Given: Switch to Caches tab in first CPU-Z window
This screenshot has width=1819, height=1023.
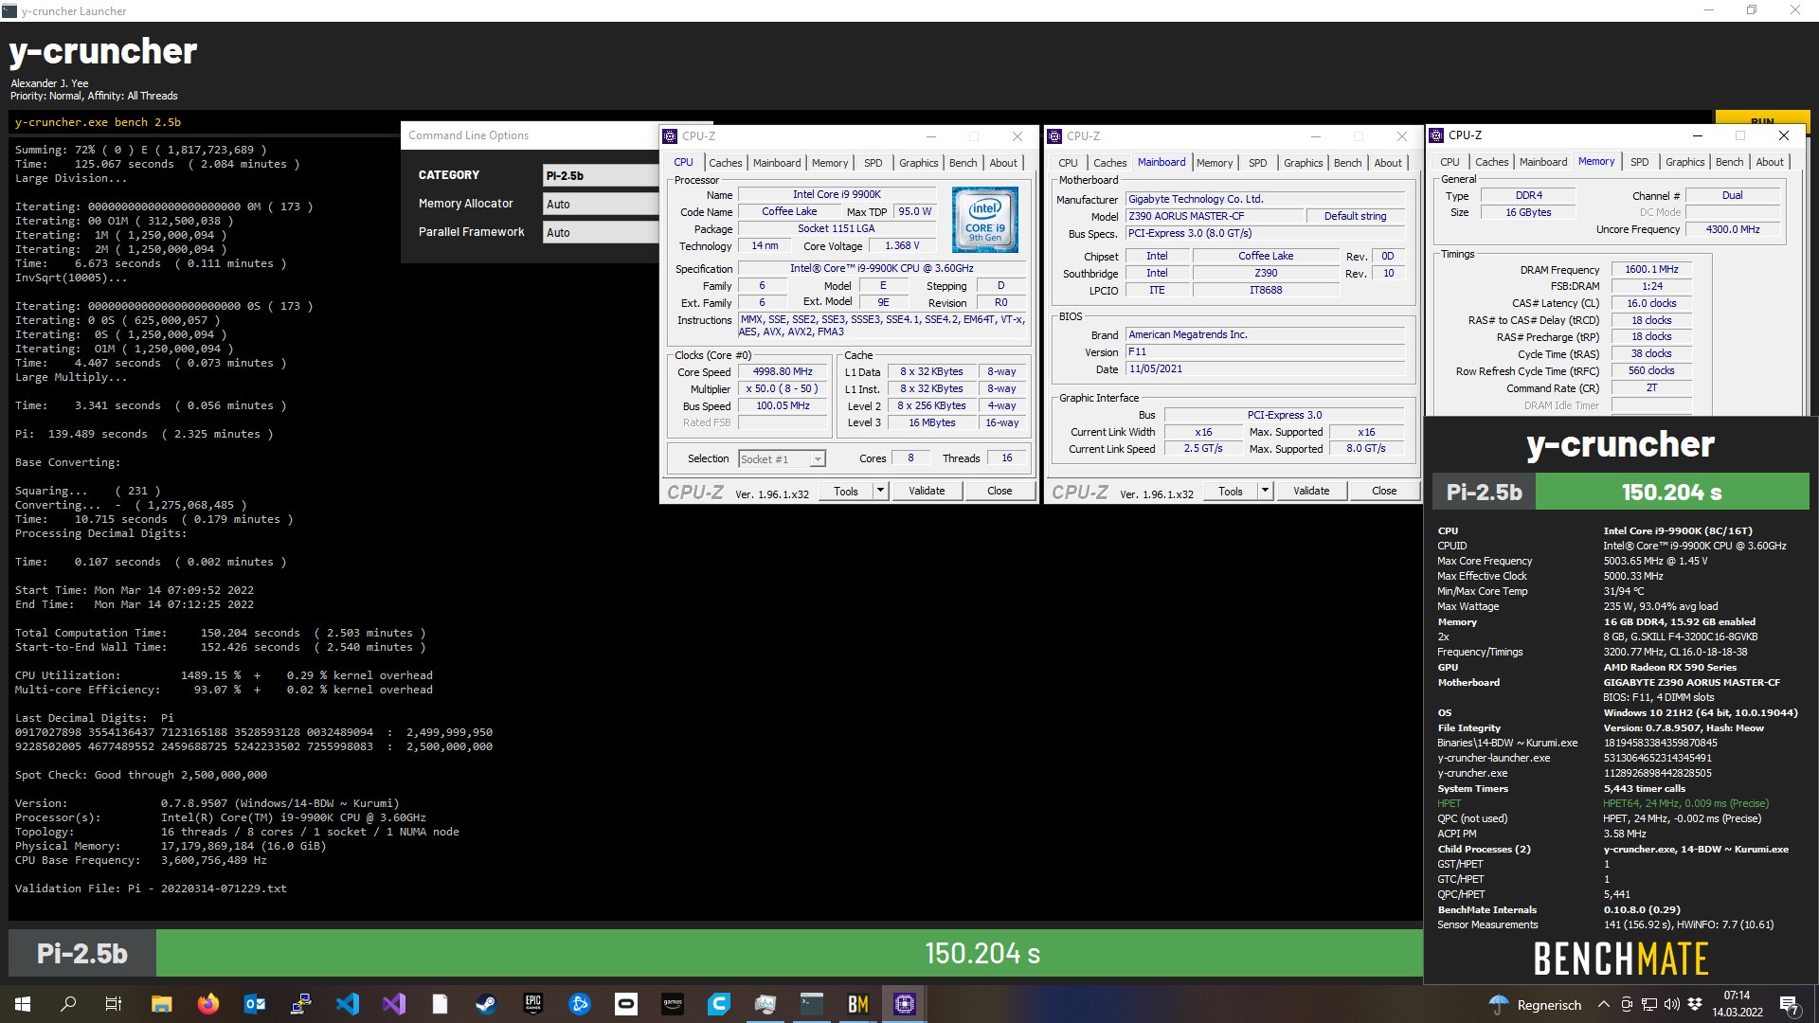Looking at the screenshot, I should (726, 163).
